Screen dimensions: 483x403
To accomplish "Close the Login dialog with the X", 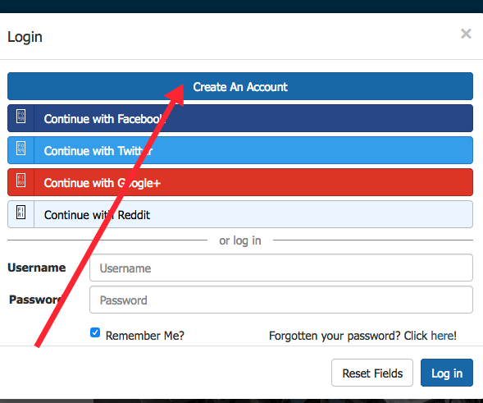I will click(466, 34).
